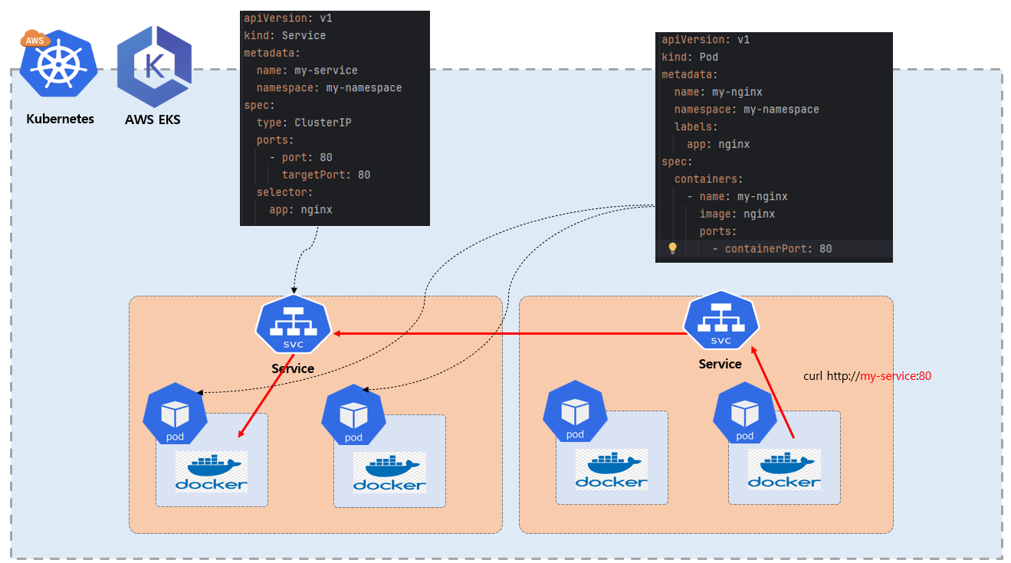Viewport: 1011px width, 563px height.
Task: Click the pod icon the red arrow points to
Action: pyautogui.click(x=175, y=415)
